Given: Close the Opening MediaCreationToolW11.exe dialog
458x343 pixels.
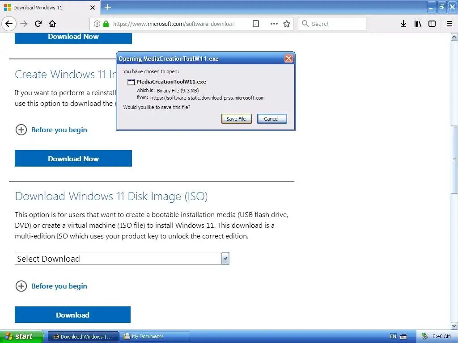Looking at the screenshot, I should (x=288, y=59).
